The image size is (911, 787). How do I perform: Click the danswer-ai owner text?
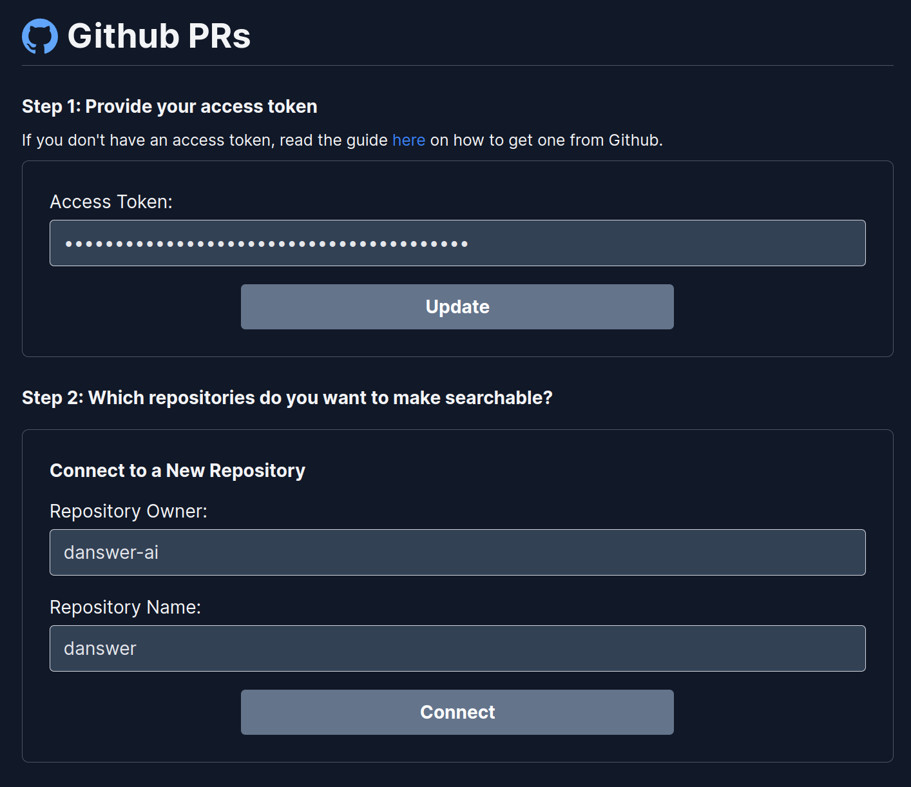pos(111,552)
